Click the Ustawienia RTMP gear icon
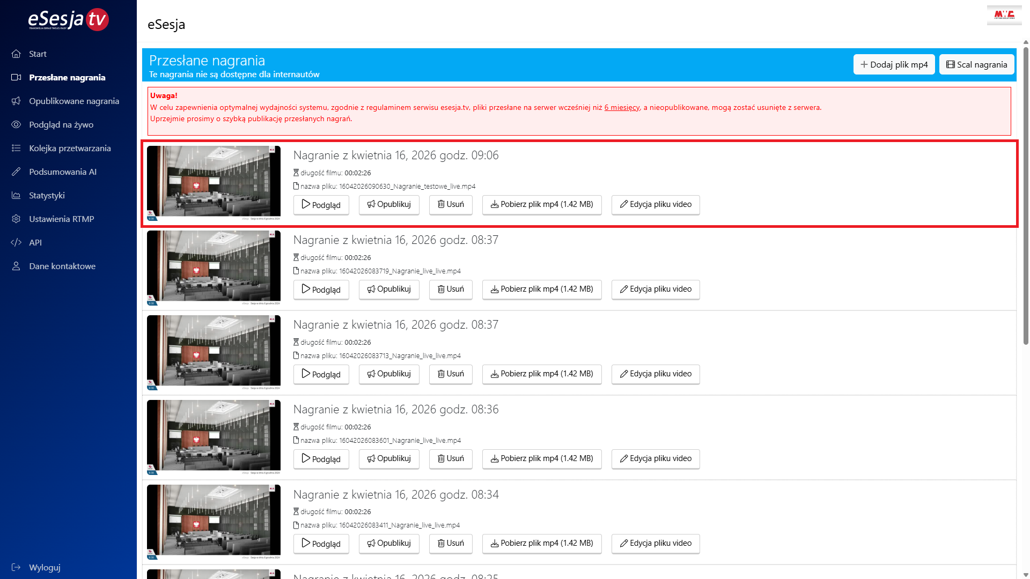This screenshot has width=1030, height=579. [16, 219]
